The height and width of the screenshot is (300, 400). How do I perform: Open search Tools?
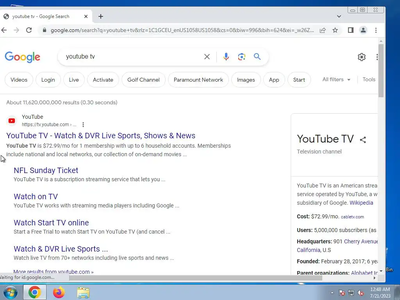[x=369, y=80]
